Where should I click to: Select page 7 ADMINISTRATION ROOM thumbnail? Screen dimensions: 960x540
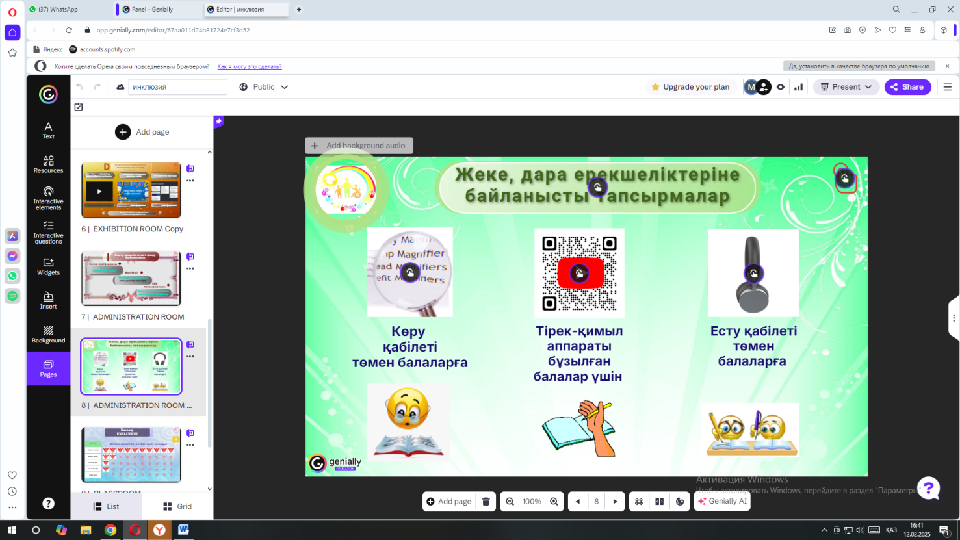(x=131, y=278)
